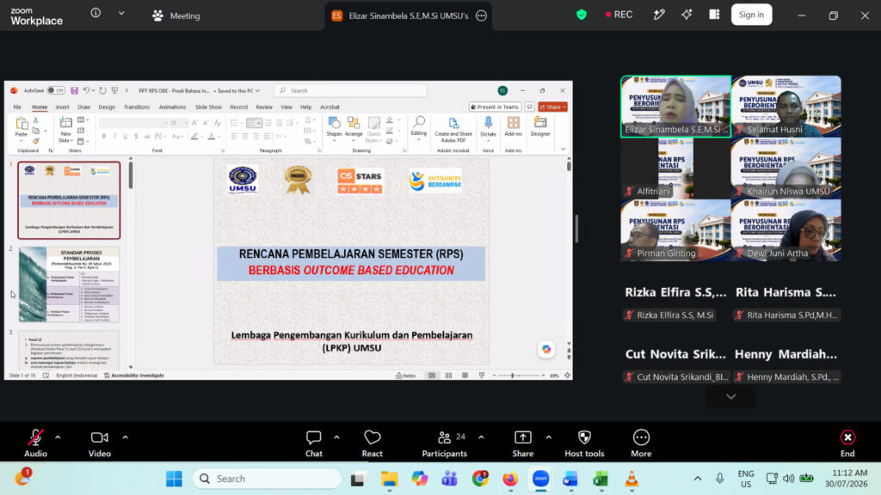Unmute using the Audio microphone icon
Image resolution: width=881 pixels, height=495 pixels.
point(35,437)
